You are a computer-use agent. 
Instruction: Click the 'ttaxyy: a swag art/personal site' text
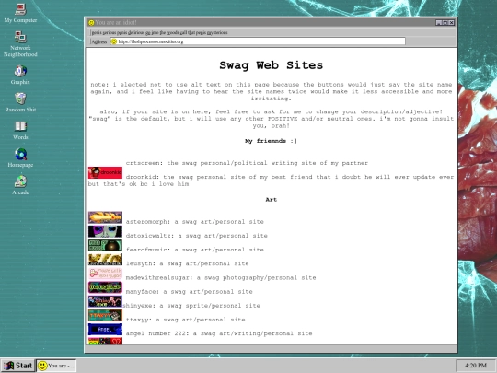point(185,320)
